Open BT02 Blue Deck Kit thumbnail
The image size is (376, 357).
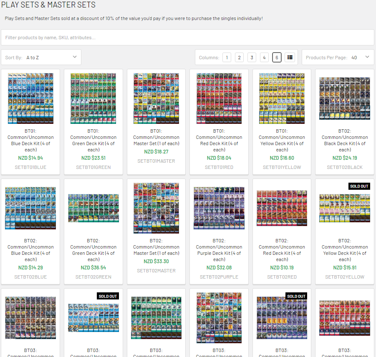pos(30,208)
